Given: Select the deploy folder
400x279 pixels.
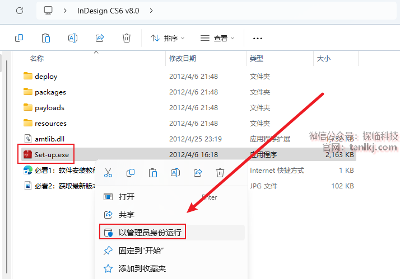Looking at the screenshot, I should (x=46, y=77).
